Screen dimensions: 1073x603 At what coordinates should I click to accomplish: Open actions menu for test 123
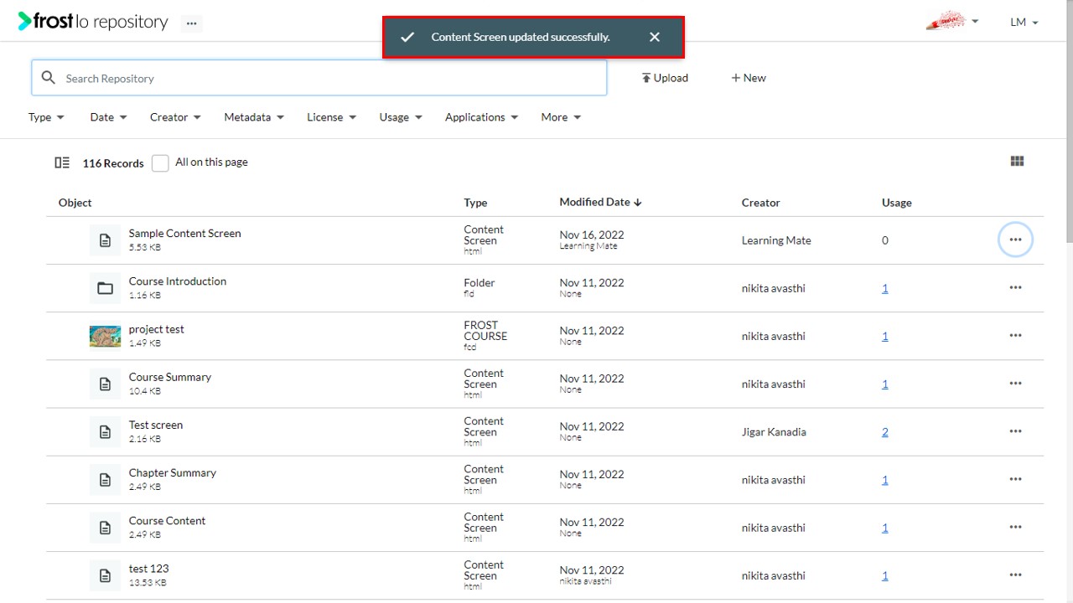coord(1015,575)
